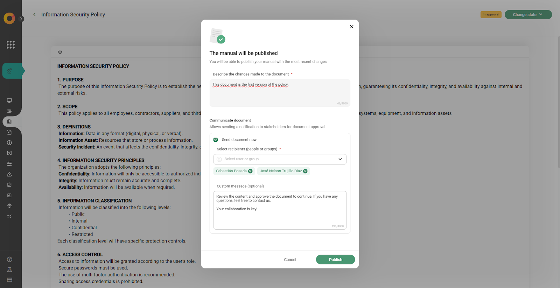Open the Select user or group dropdown
This screenshot has height=288, width=560.
coord(280,159)
